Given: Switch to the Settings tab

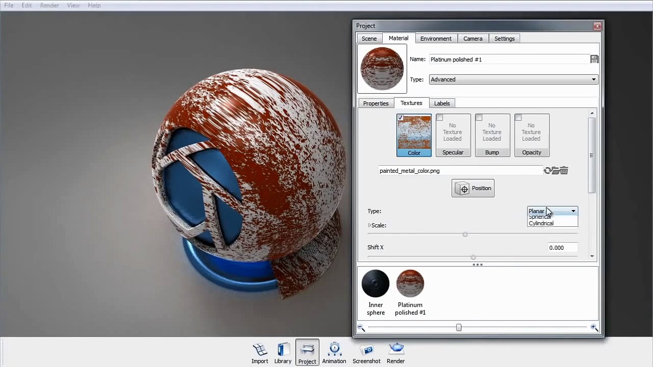Looking at the screenshot, I should point(505,39).
